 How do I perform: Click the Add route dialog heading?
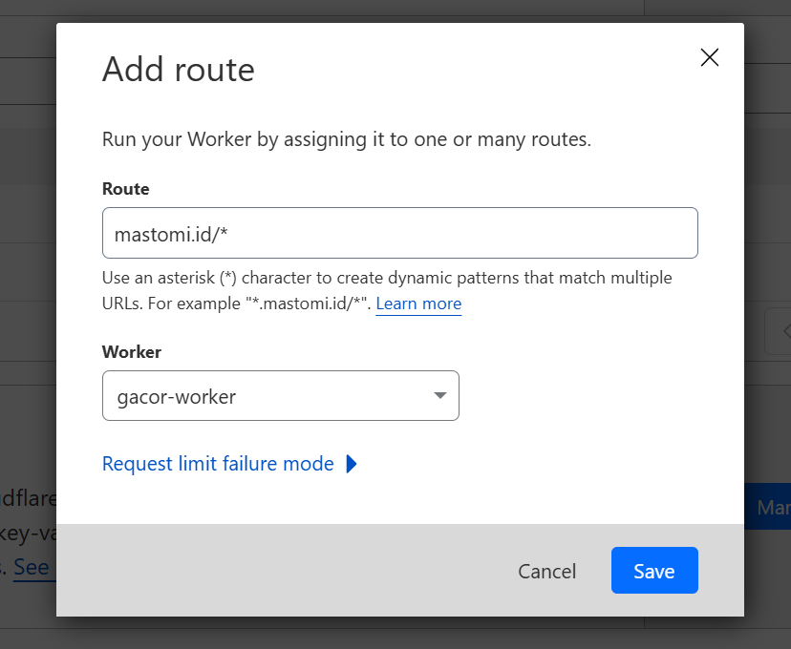(x=179, y=70)
